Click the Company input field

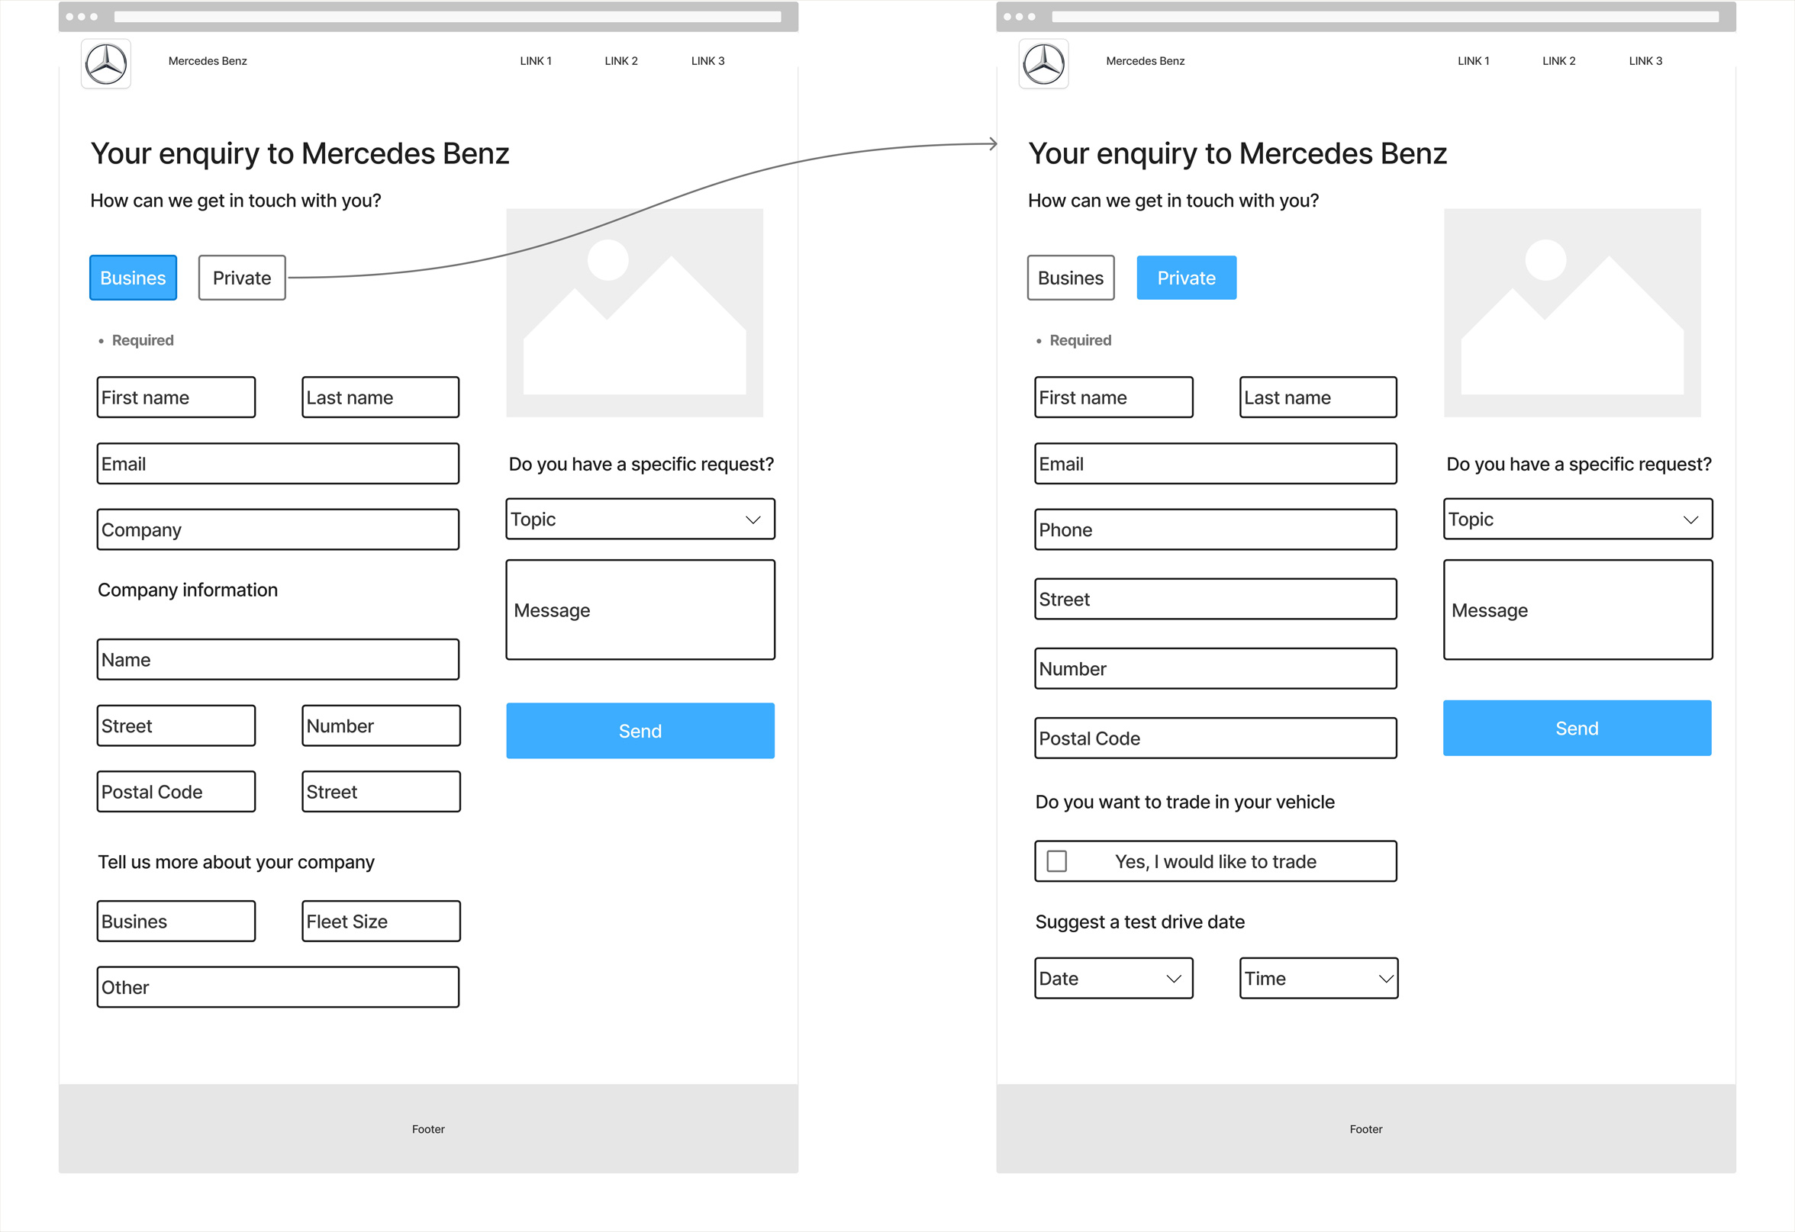click(x=278, y=530)
